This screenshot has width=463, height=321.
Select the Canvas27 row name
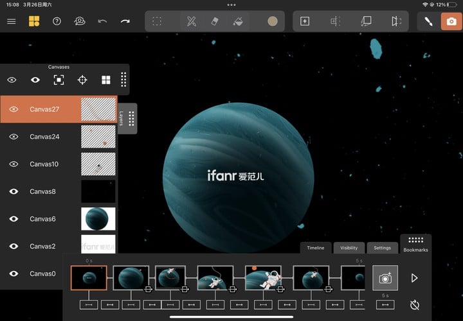tap(44, 109)
